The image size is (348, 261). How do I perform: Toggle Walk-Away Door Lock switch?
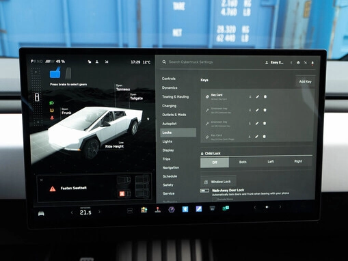204,191
